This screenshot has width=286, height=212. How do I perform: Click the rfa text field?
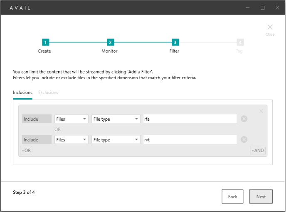tap(190, 119)
